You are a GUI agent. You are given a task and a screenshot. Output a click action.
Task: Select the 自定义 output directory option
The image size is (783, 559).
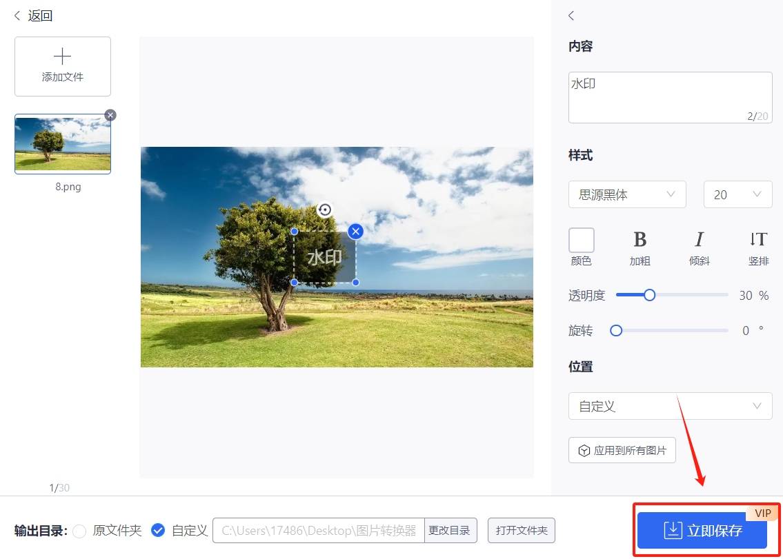click(x=158, y=531)
